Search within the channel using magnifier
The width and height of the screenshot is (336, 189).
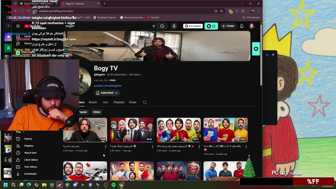click(x=145, y=102)
